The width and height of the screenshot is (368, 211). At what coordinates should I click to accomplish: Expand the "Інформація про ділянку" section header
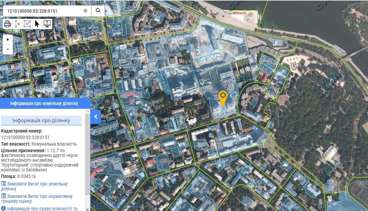coord(41,120)
